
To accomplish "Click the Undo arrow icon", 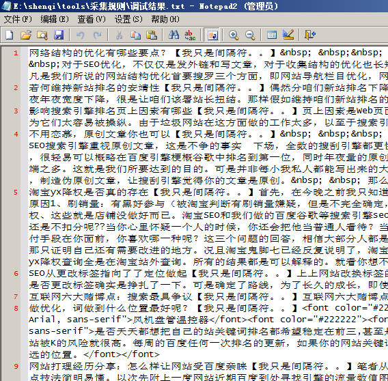I will [x=80, y=35].
